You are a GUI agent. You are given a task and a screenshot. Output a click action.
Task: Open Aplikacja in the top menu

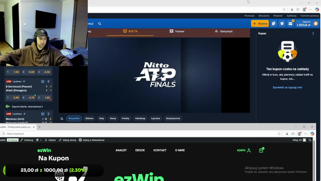pos(292,16)
